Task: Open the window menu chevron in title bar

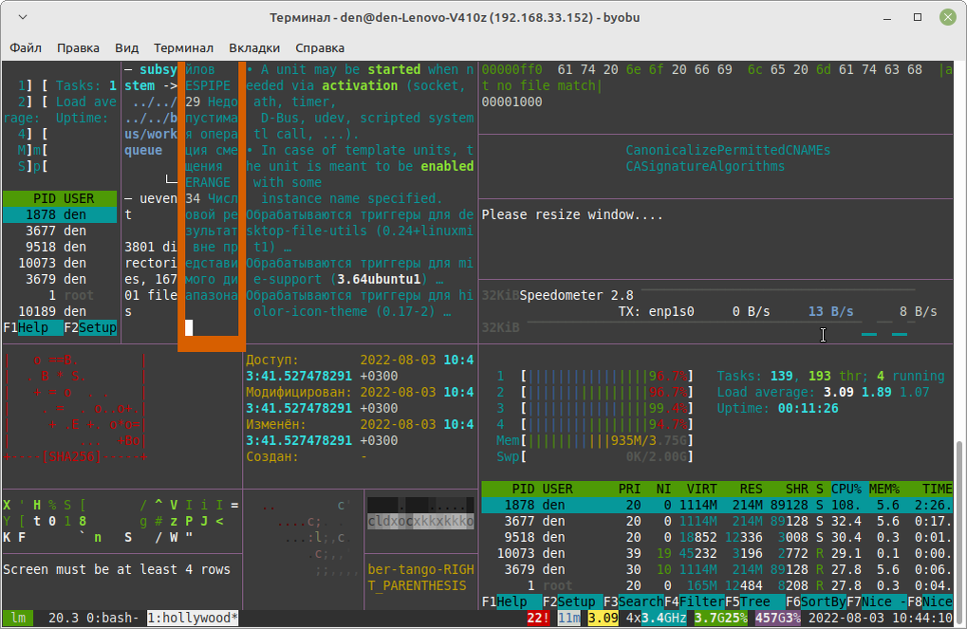Action: click(23, 17)
